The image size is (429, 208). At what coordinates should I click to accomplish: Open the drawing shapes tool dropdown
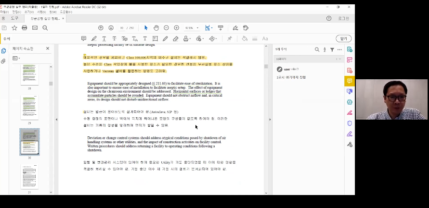[213, 39]
